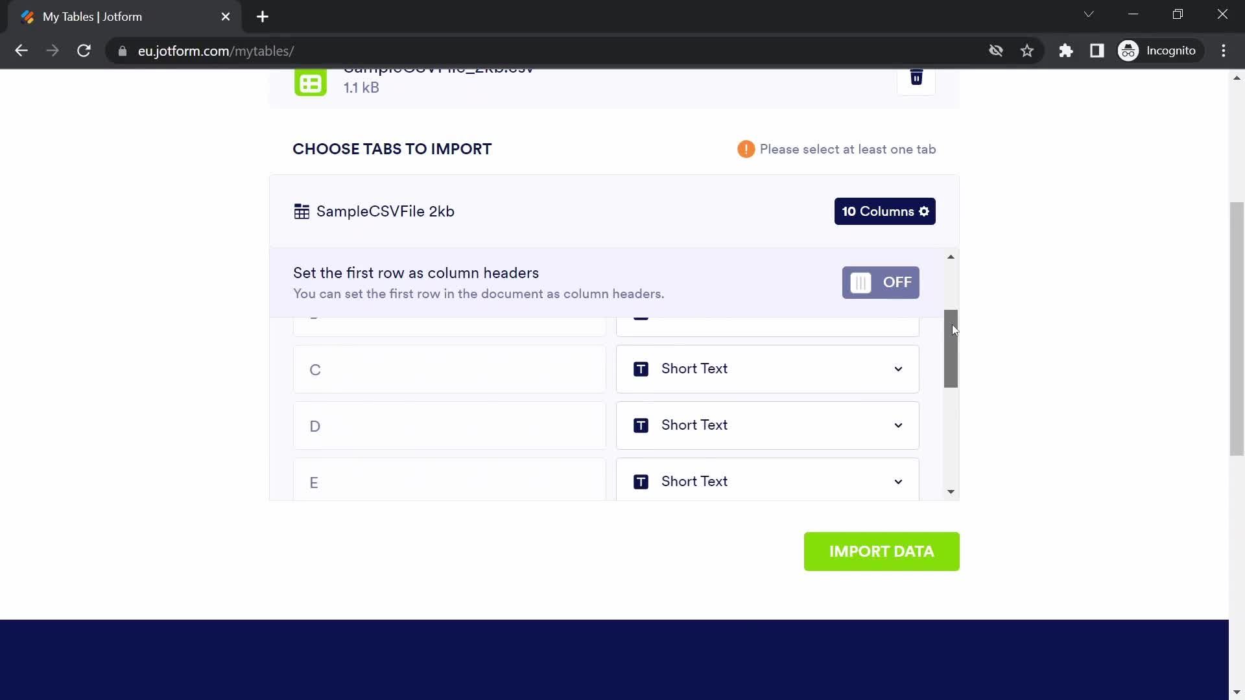Click the Short Text type icon for column D
Image resolution: width=1245 pixels, height=700 pixels.
(x=641, y=425)
